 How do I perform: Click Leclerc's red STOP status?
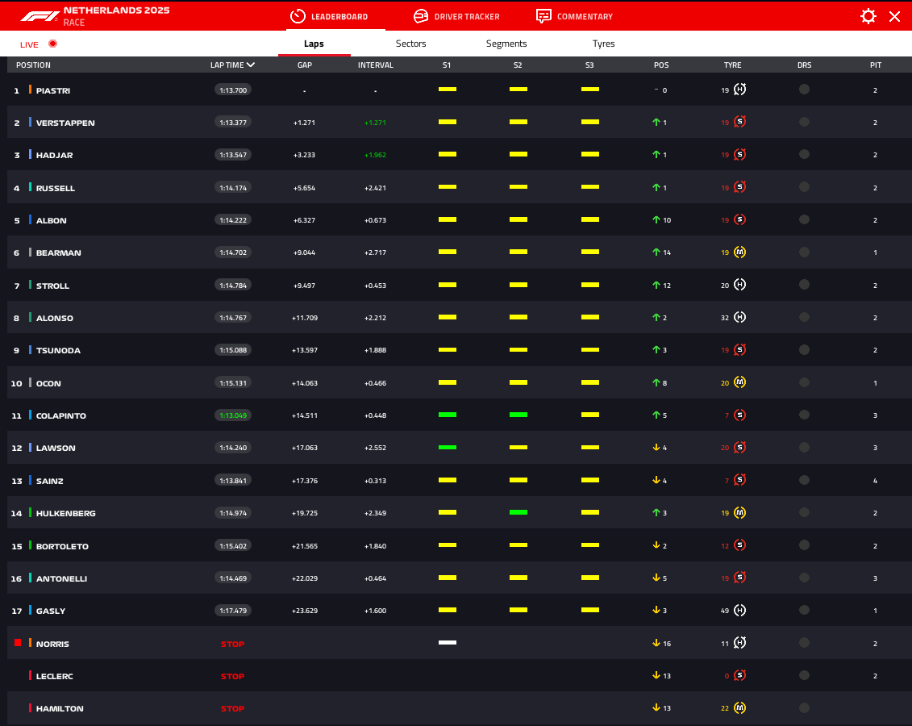click(x=233, y=676)
